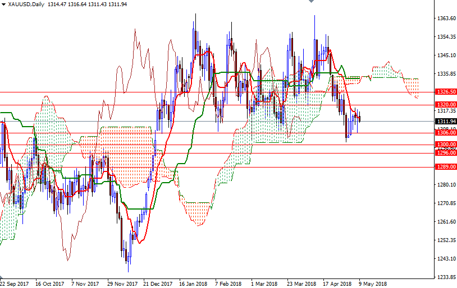Click the 22 Sep 2017 date label

tap(16, 284)
